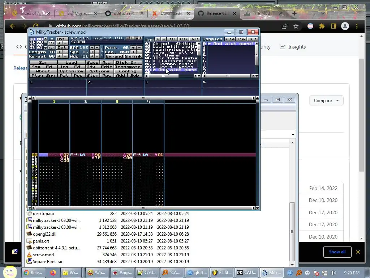The image size is (370, 278).
Task: Select instrument 08 '* Techno music'
Action: [x=171, y=64]
